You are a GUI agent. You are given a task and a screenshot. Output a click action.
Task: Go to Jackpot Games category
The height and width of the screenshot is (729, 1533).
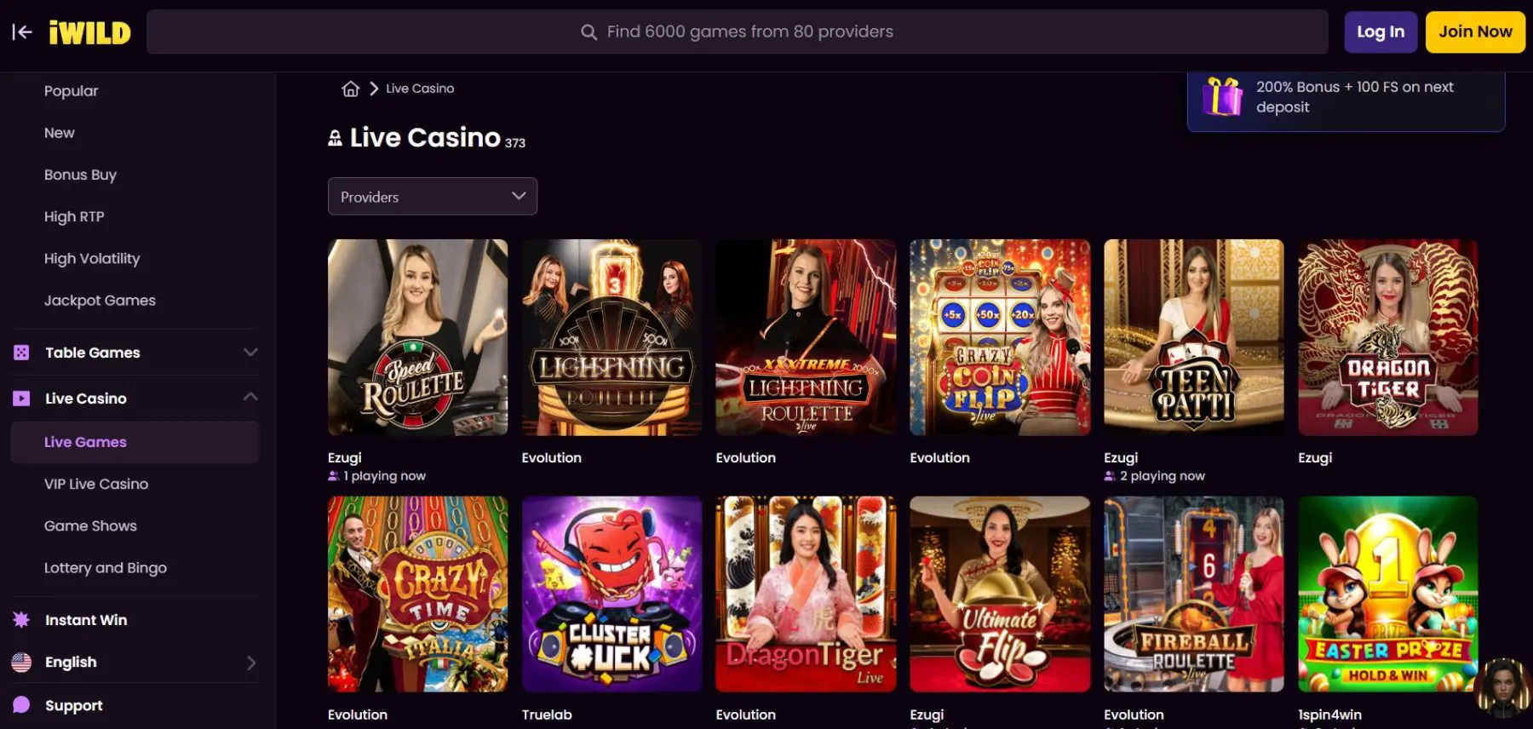tap(100, 301)
